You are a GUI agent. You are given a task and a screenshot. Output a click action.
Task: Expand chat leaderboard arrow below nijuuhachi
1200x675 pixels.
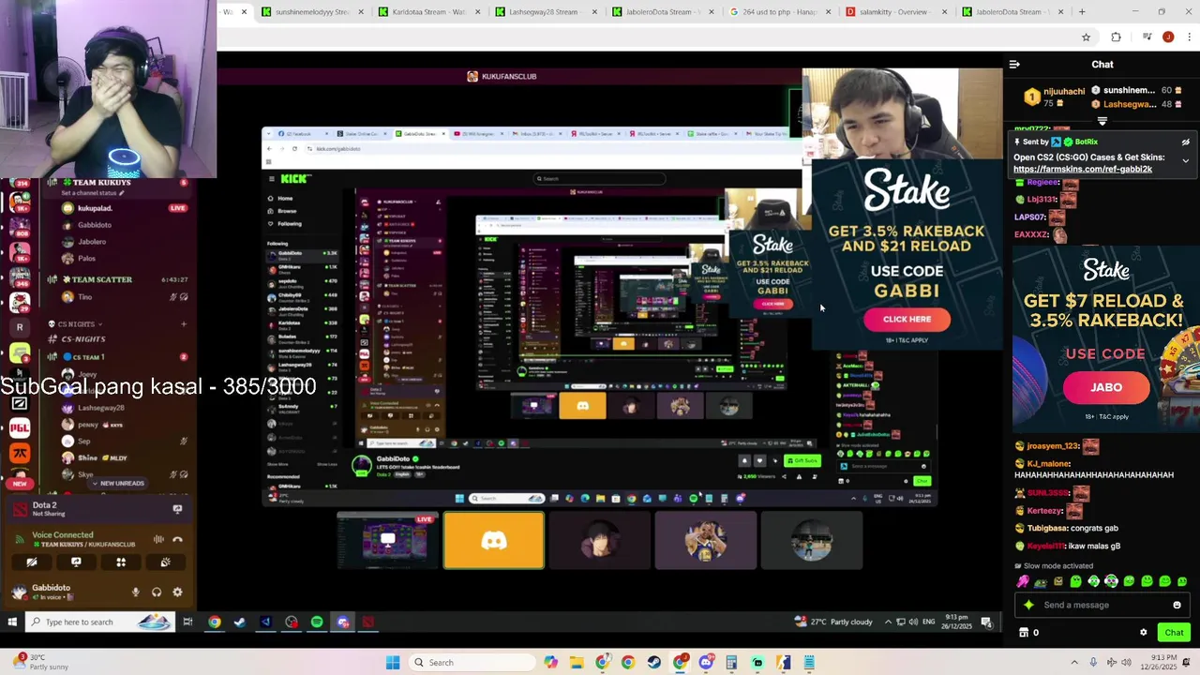click(x=1102, y=121)
